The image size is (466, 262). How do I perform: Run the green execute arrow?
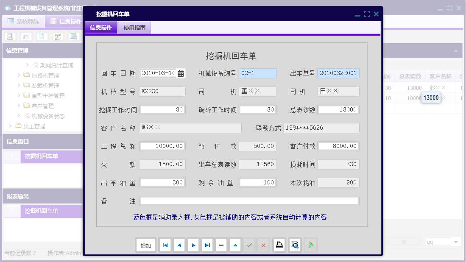[x=310, y=245]
